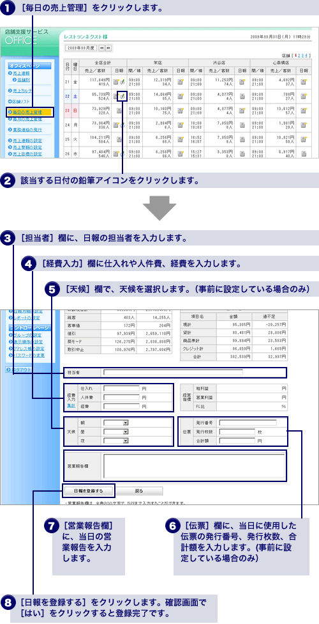This screenshot has height=624, width=319.
Task: Open the 栄店 daily report icon for date 21
Action: 181,82
